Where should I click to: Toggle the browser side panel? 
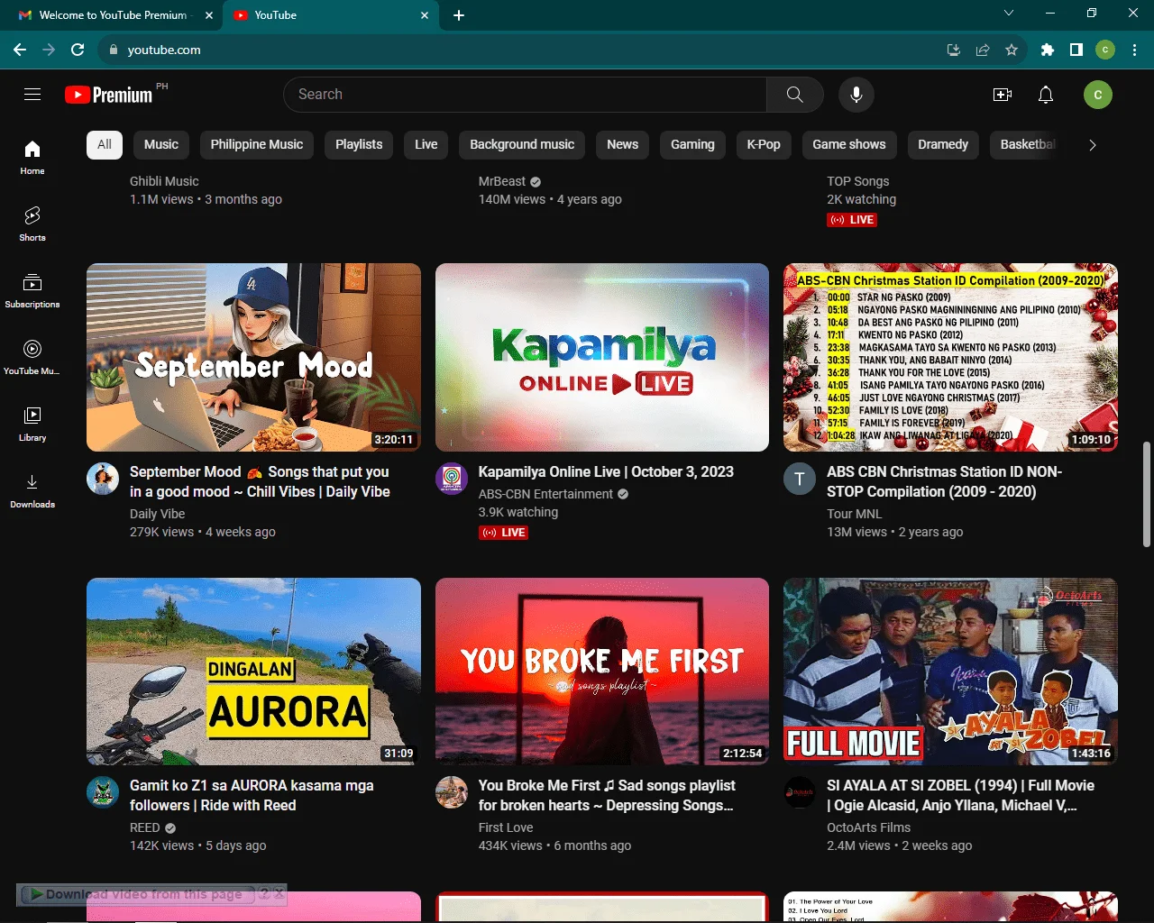(x=1076, y=50)
